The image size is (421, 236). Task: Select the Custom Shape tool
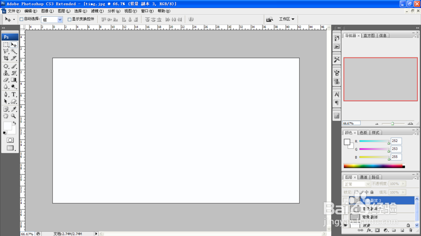[x=14, y=101]
